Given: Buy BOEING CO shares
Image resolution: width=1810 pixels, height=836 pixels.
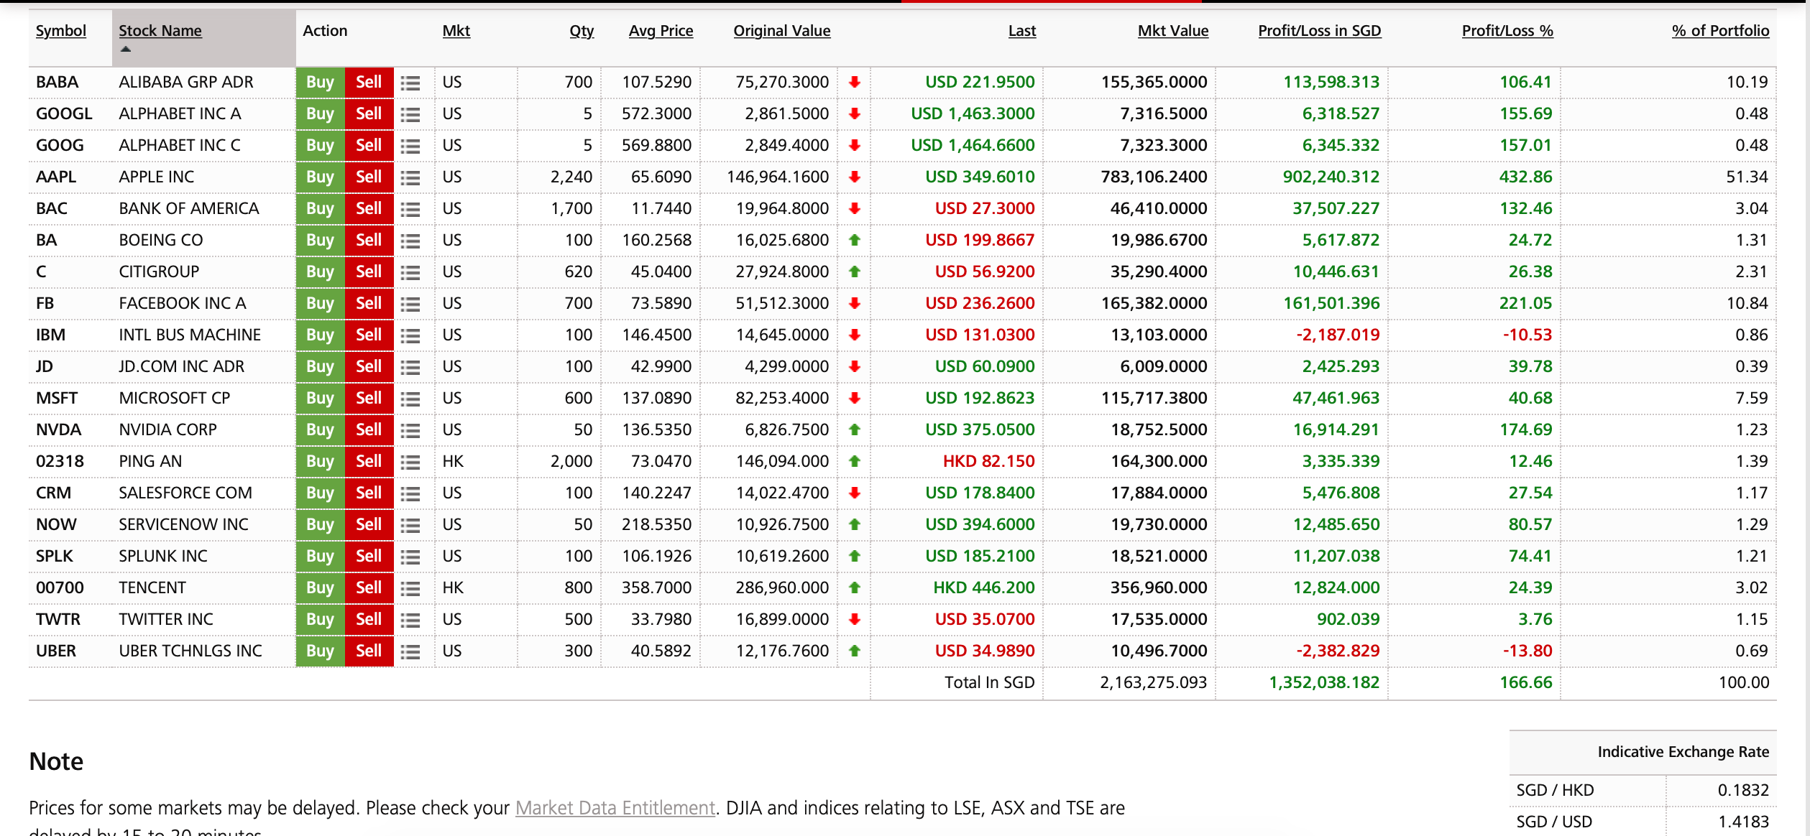Looking at the screenshot, I should pos(321,241).
